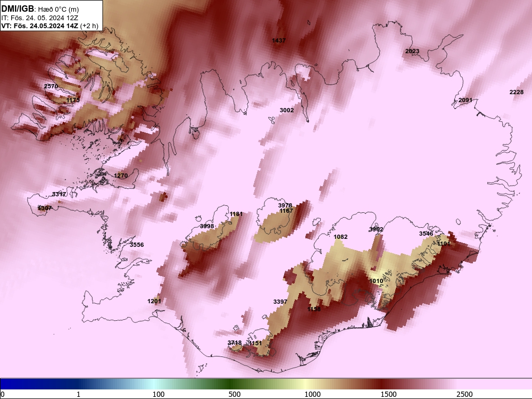Click the 1307 value label

pos(45,208)
